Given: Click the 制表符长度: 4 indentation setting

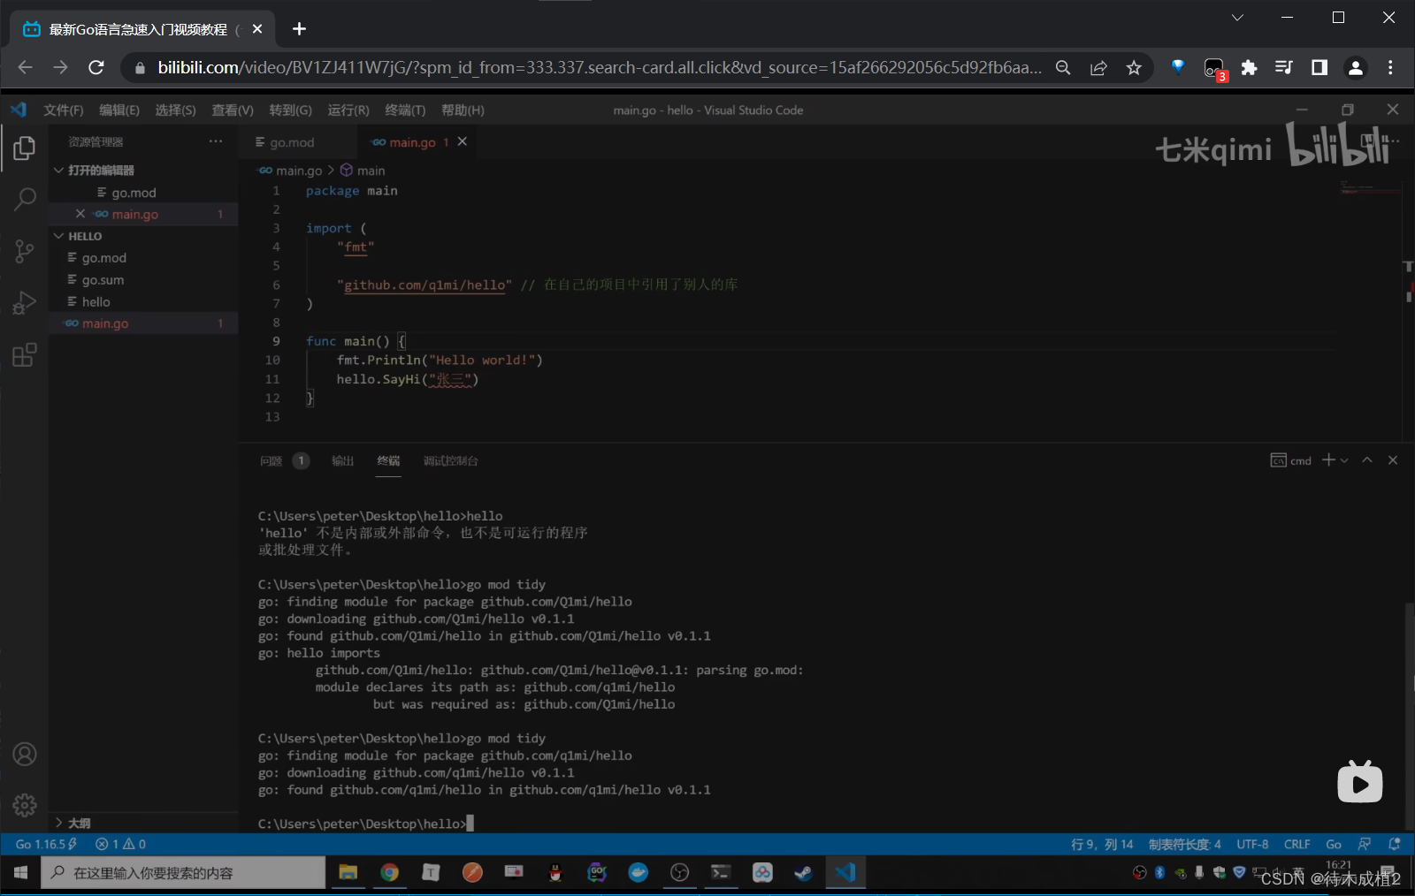Looking at the screenshot, I should [1184, 844].
